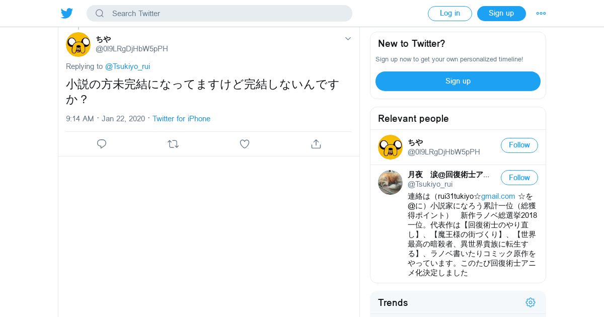Open tweet author's Jake avatar
This screenshot has width=604, height=317.
pos(78,44)
